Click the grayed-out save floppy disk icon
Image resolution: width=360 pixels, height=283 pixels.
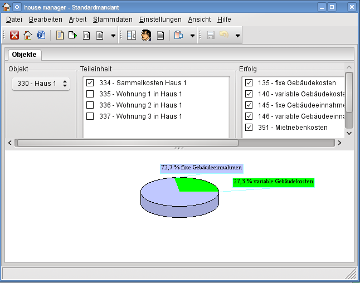pos(211,35)
